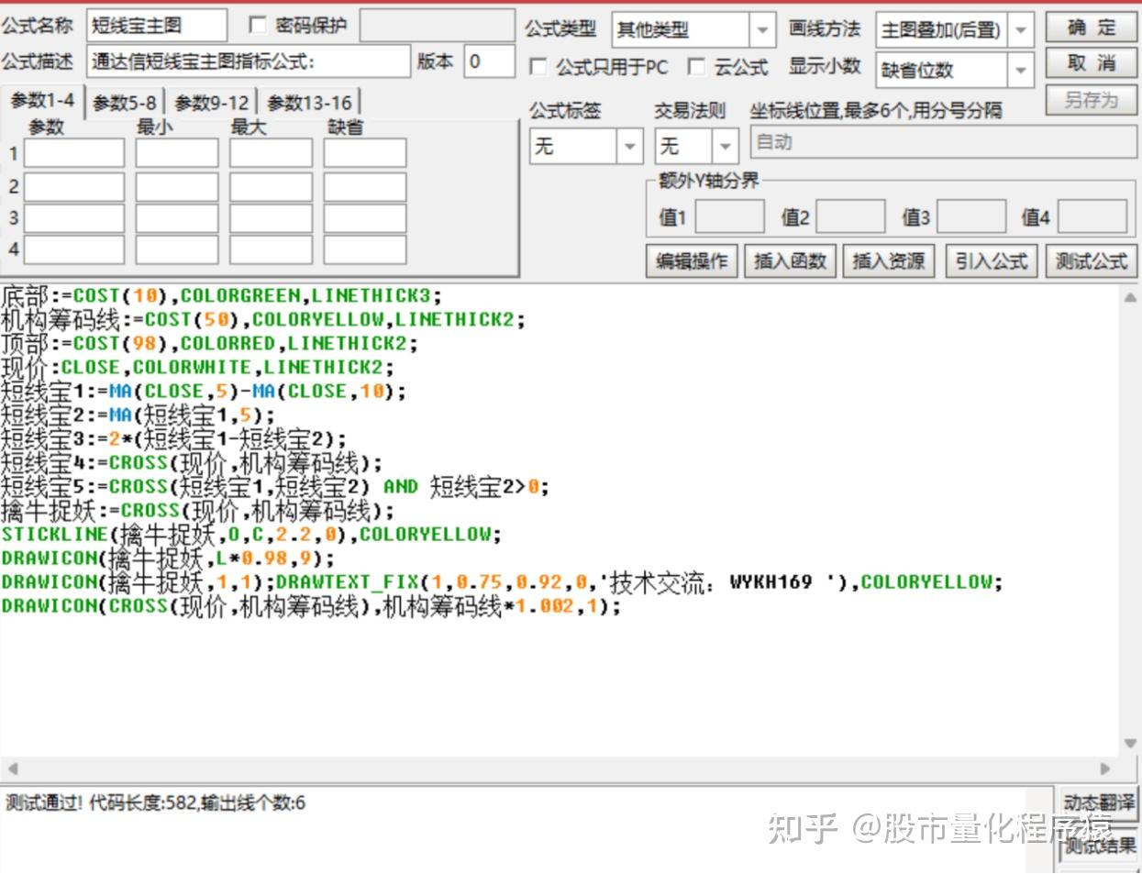Click the code editor scroll-up arrow
Screen dimensions: 1142x874
[x=1129, y=297]
